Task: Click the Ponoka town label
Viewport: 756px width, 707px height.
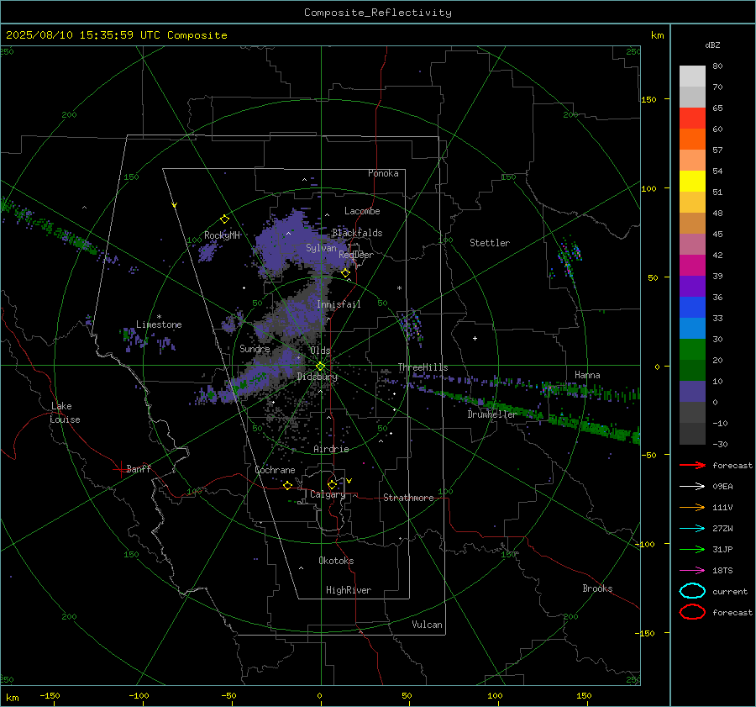Action: pos(383,173)
